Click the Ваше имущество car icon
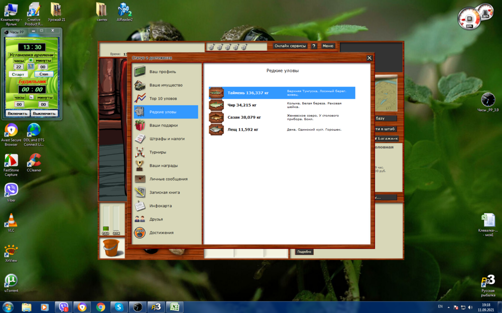Viewport: 502px width, 313px height. [x=140, y=85]
